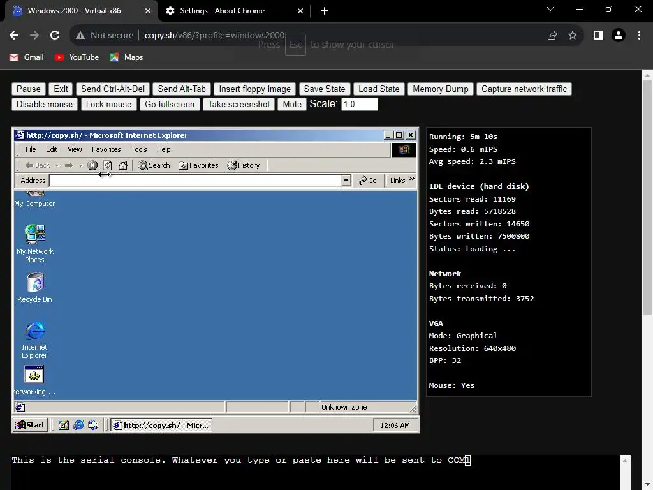Click the copy.sh taskbar window button

[x=161, y=425]
